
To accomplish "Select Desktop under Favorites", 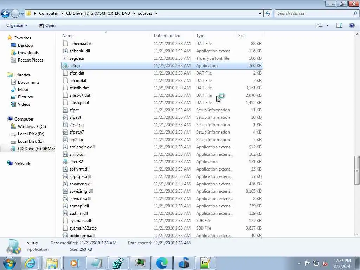I will tap(25, 45).
